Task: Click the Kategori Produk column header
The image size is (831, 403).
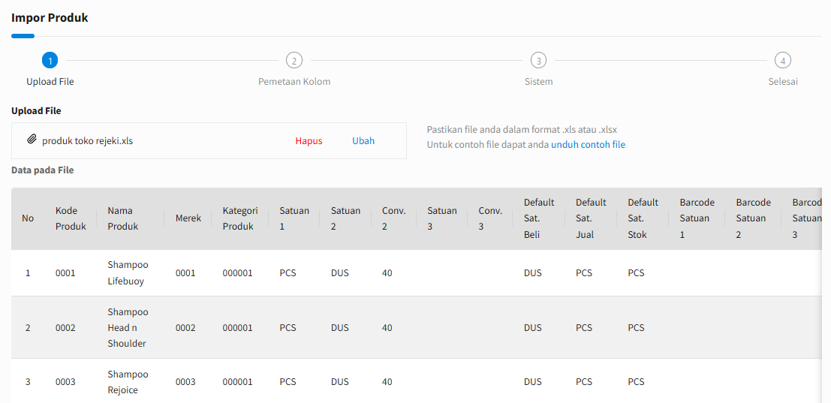Action: click(240, 218)
